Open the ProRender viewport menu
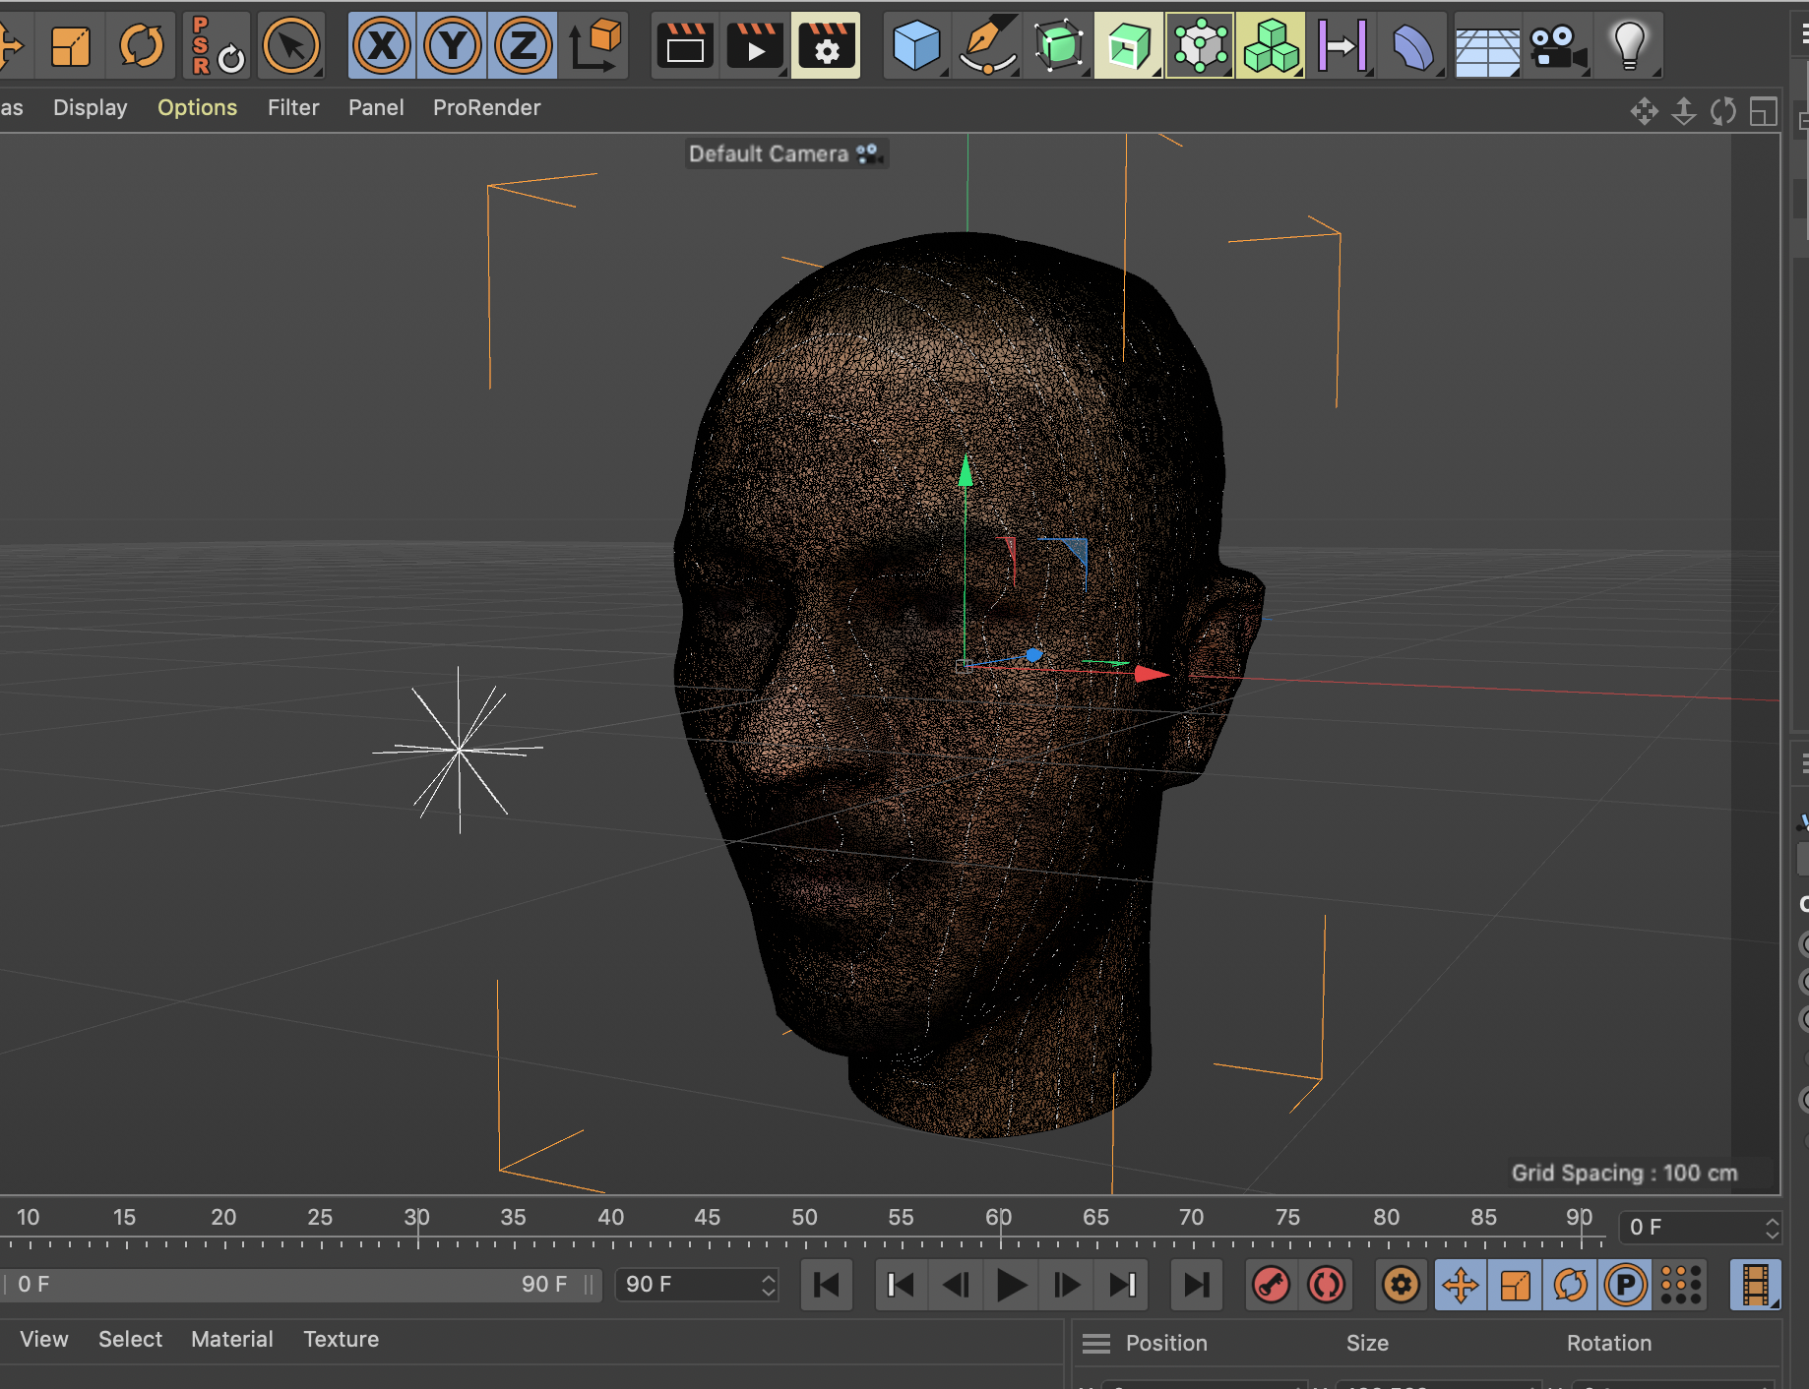The width and height of the screenshot is (1809, 1389). [x=486, y=107]
